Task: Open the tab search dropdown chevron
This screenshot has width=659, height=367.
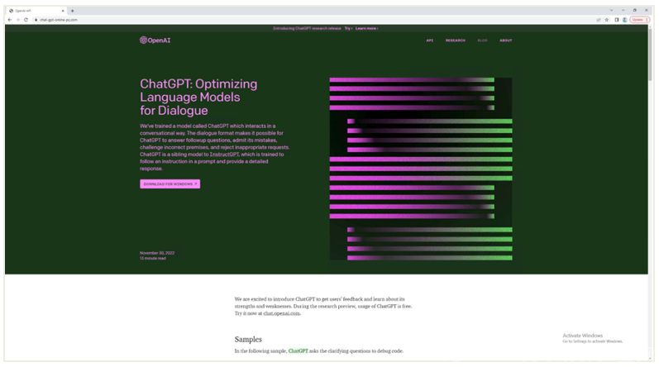Action: [612, 11]
